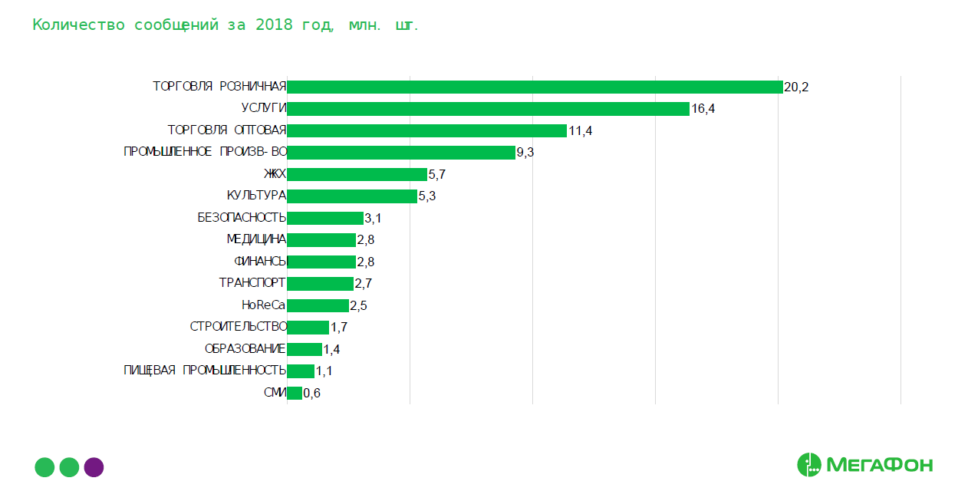Click the БЕЗОПАСНОСТЬ category label
The width and height of the screenshot is (968, 491).
242,218
